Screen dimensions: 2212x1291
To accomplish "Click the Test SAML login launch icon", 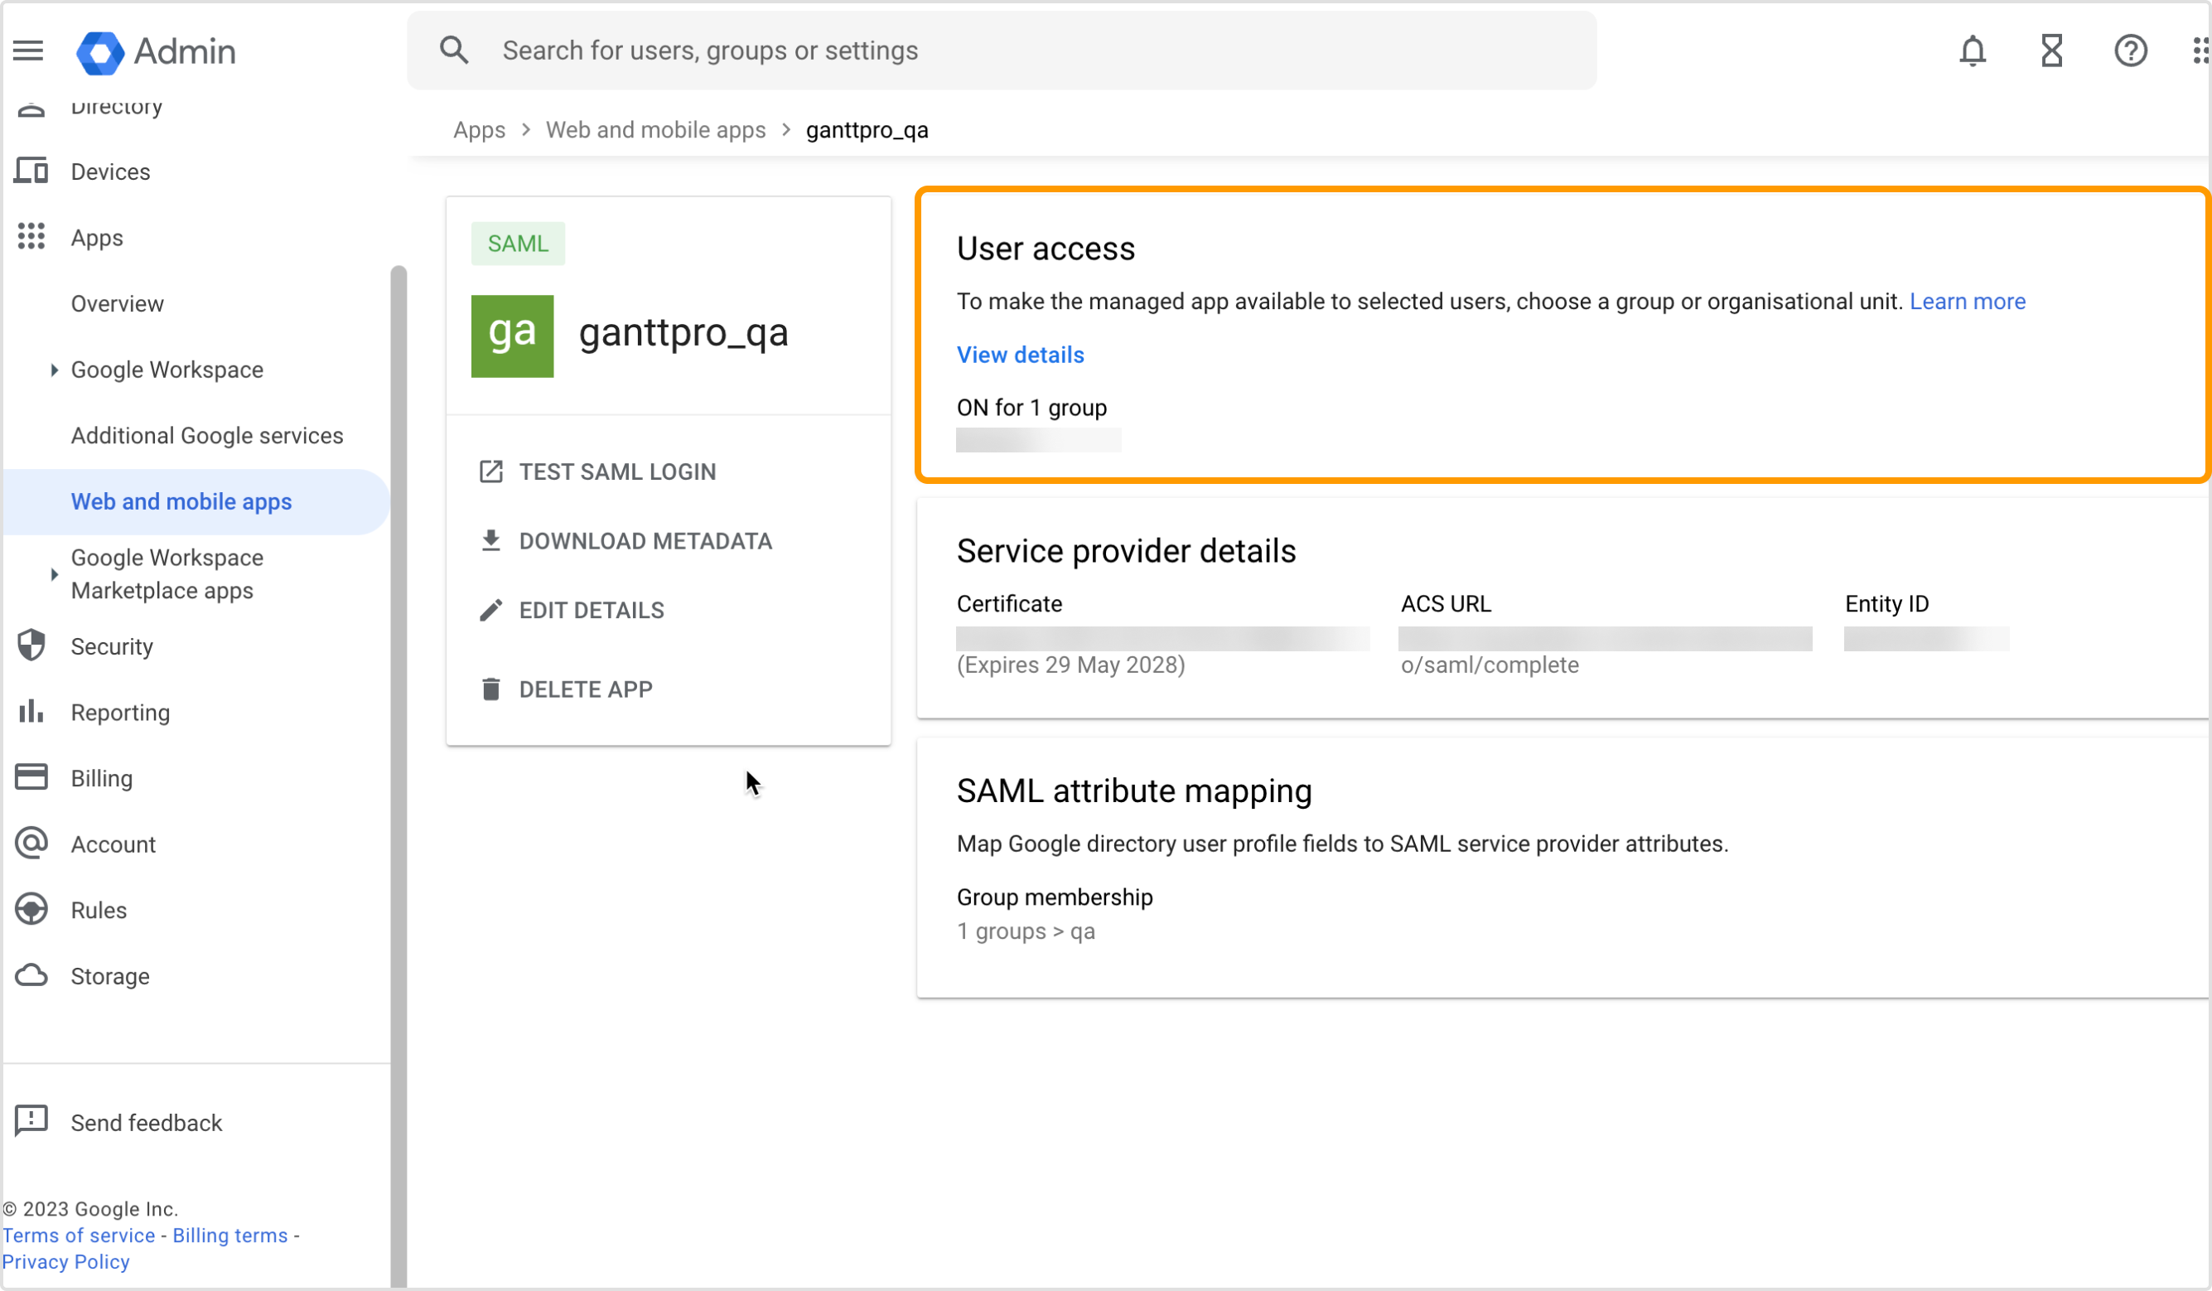I will (490, 471).
